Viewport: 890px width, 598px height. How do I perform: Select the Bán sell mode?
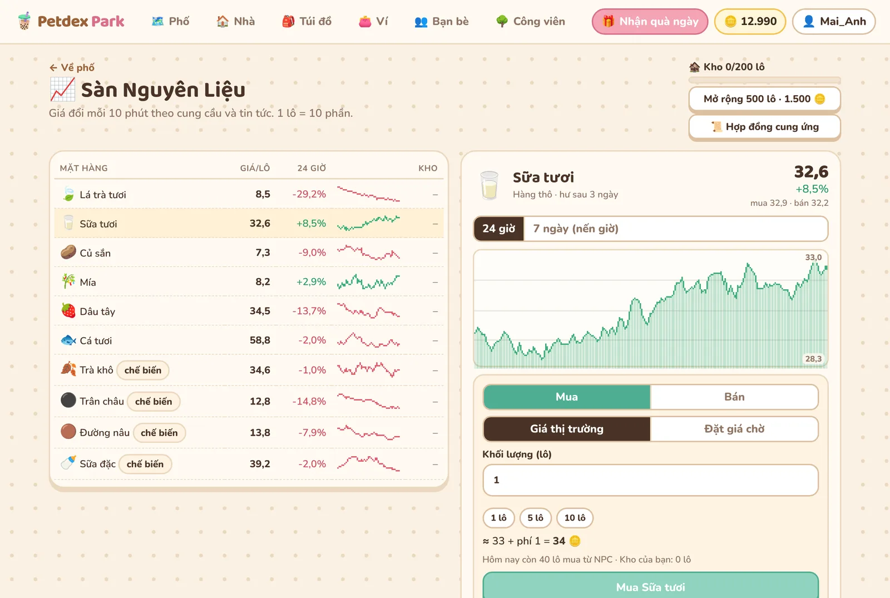coord(734,397)
